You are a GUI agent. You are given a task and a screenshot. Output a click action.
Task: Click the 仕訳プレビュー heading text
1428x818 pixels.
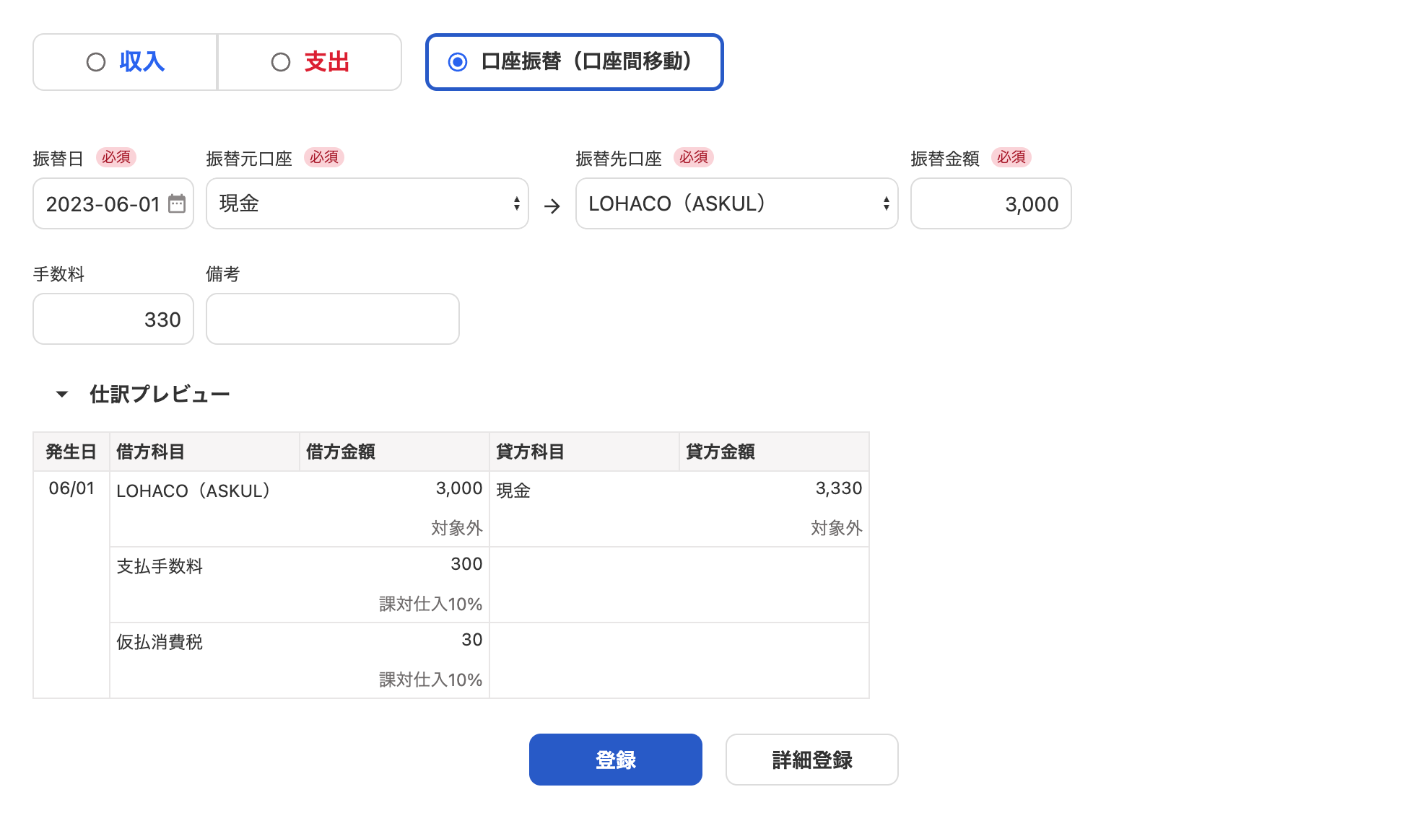tap(160, 394)
